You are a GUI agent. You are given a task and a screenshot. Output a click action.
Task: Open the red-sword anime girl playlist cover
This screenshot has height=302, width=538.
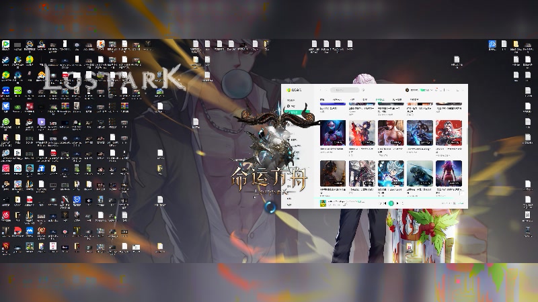pyautogui.click(x=362, y=133)
